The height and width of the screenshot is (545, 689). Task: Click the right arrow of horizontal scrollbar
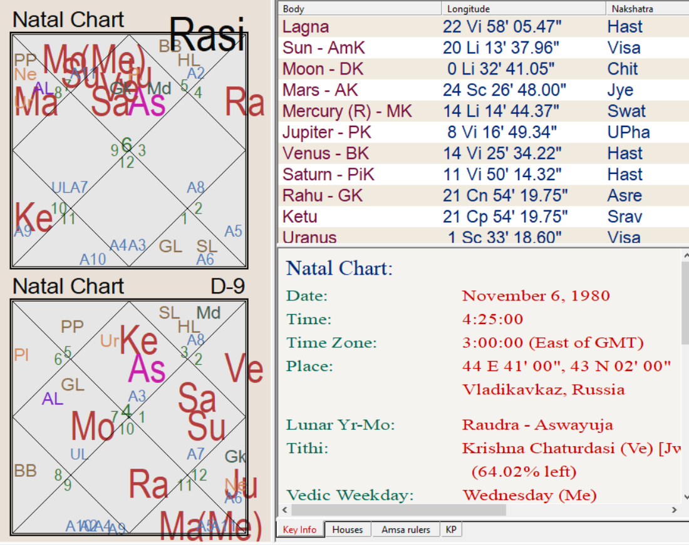click(674, 510)
